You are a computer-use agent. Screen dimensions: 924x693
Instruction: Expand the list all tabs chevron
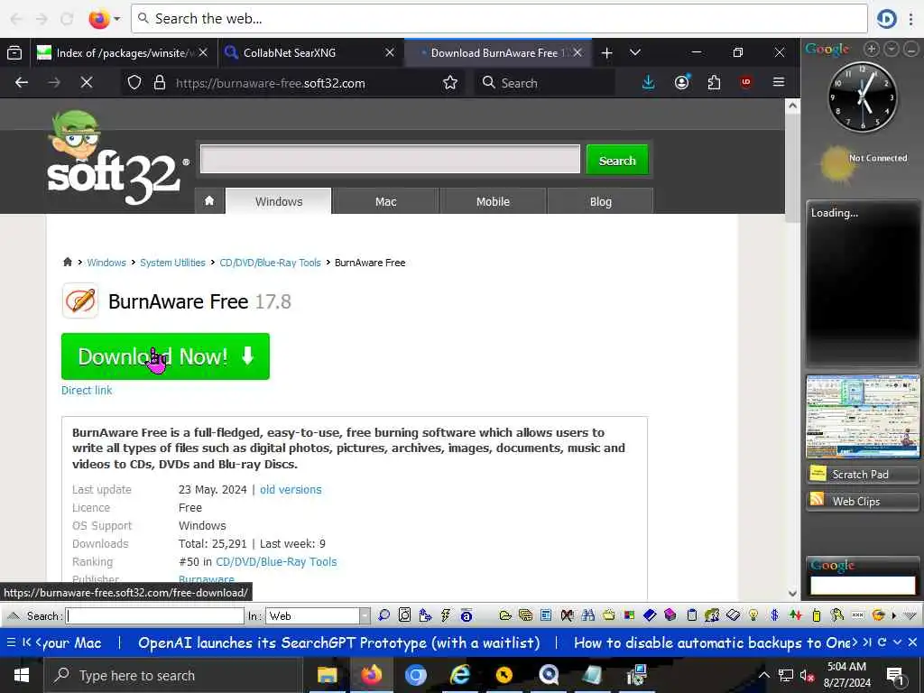(634, 52)
